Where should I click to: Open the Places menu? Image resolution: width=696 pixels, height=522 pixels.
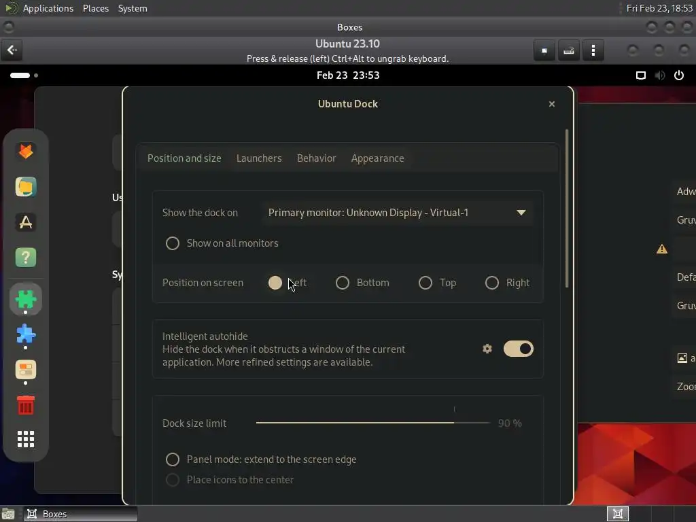(95, 8)
